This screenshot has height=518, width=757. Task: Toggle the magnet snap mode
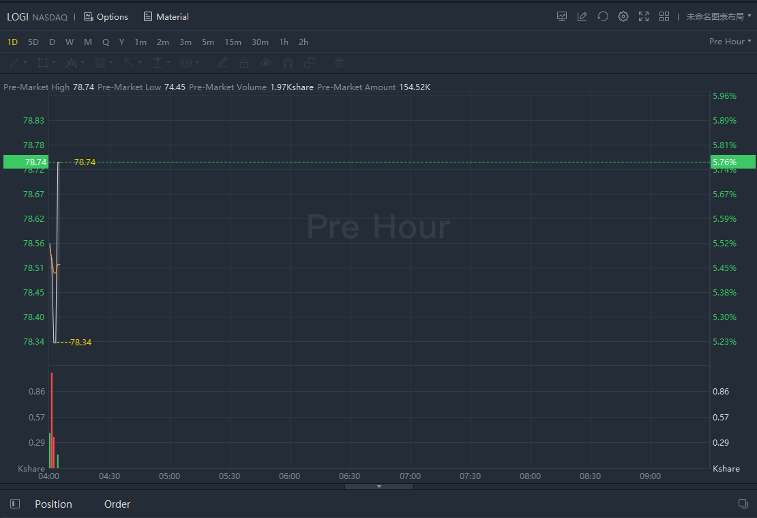coord(288,63)
